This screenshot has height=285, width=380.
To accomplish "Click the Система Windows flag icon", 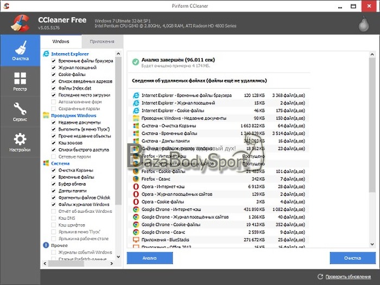I will 46,163.
